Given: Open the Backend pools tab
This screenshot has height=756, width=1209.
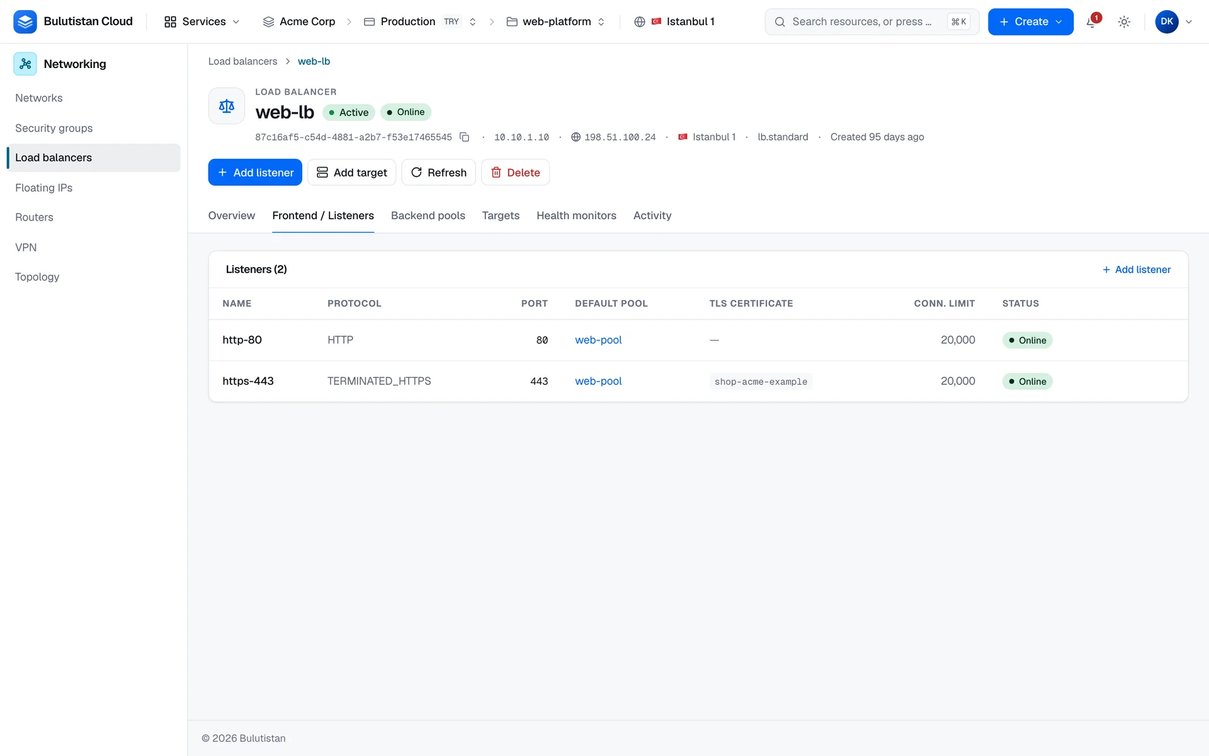Looking at the screenshot, I should point(428,215).
